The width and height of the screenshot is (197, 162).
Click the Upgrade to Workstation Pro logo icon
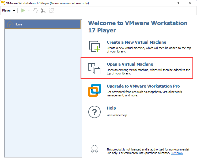pos(94,90)
